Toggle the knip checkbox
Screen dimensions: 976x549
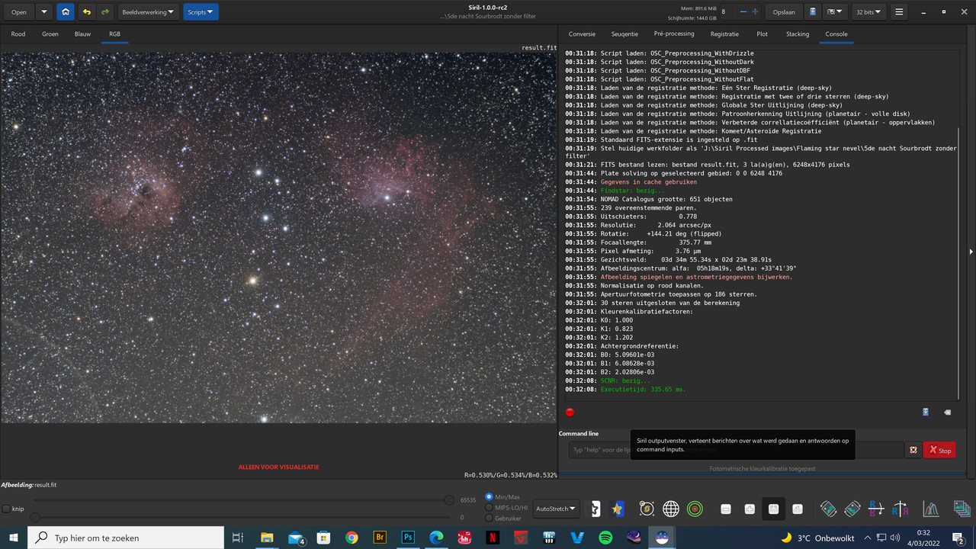pos(6,509)
